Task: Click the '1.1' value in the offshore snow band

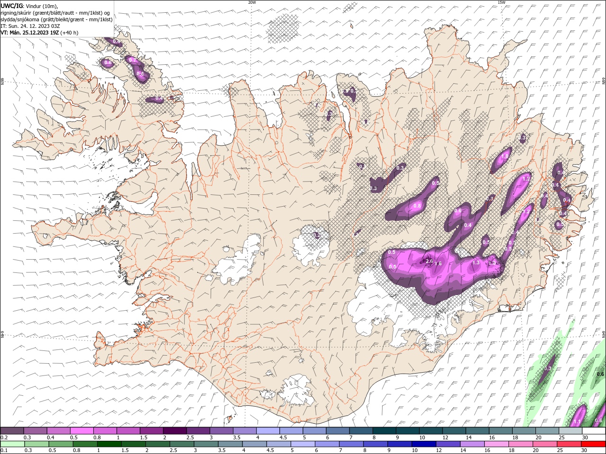Action: [577, 421]
